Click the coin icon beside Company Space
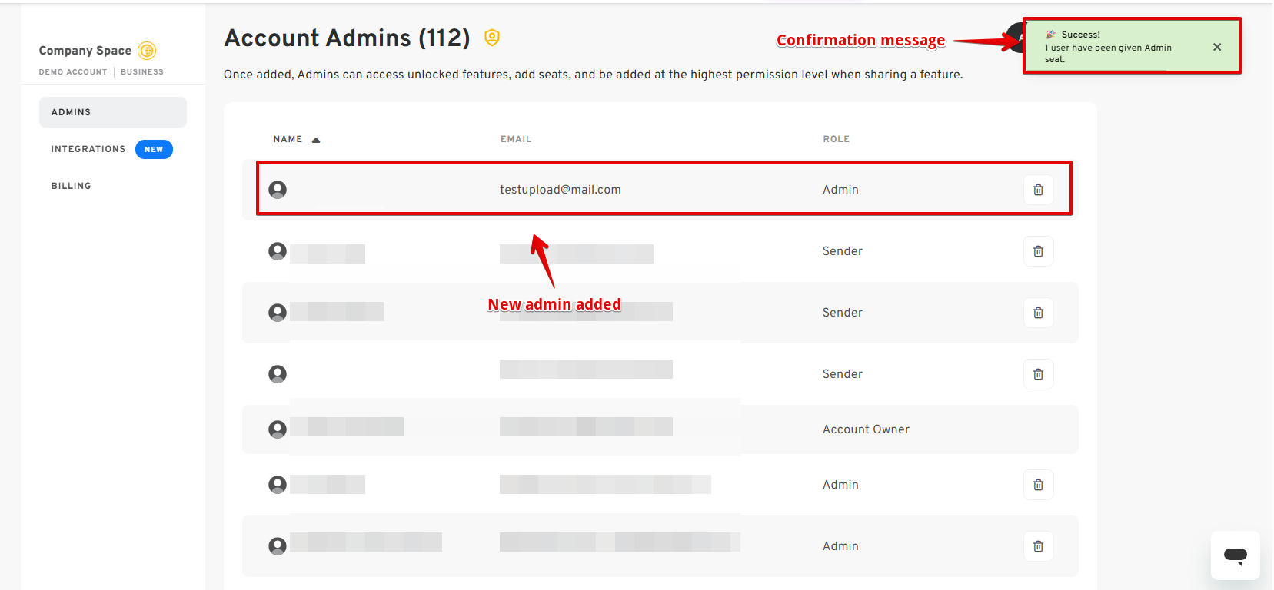This screenshot has height=590, width=1274. click(147, 51)
